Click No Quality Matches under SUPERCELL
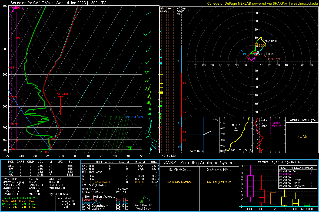The width and height of the screenshot is (319, 212). pos(180,182)
